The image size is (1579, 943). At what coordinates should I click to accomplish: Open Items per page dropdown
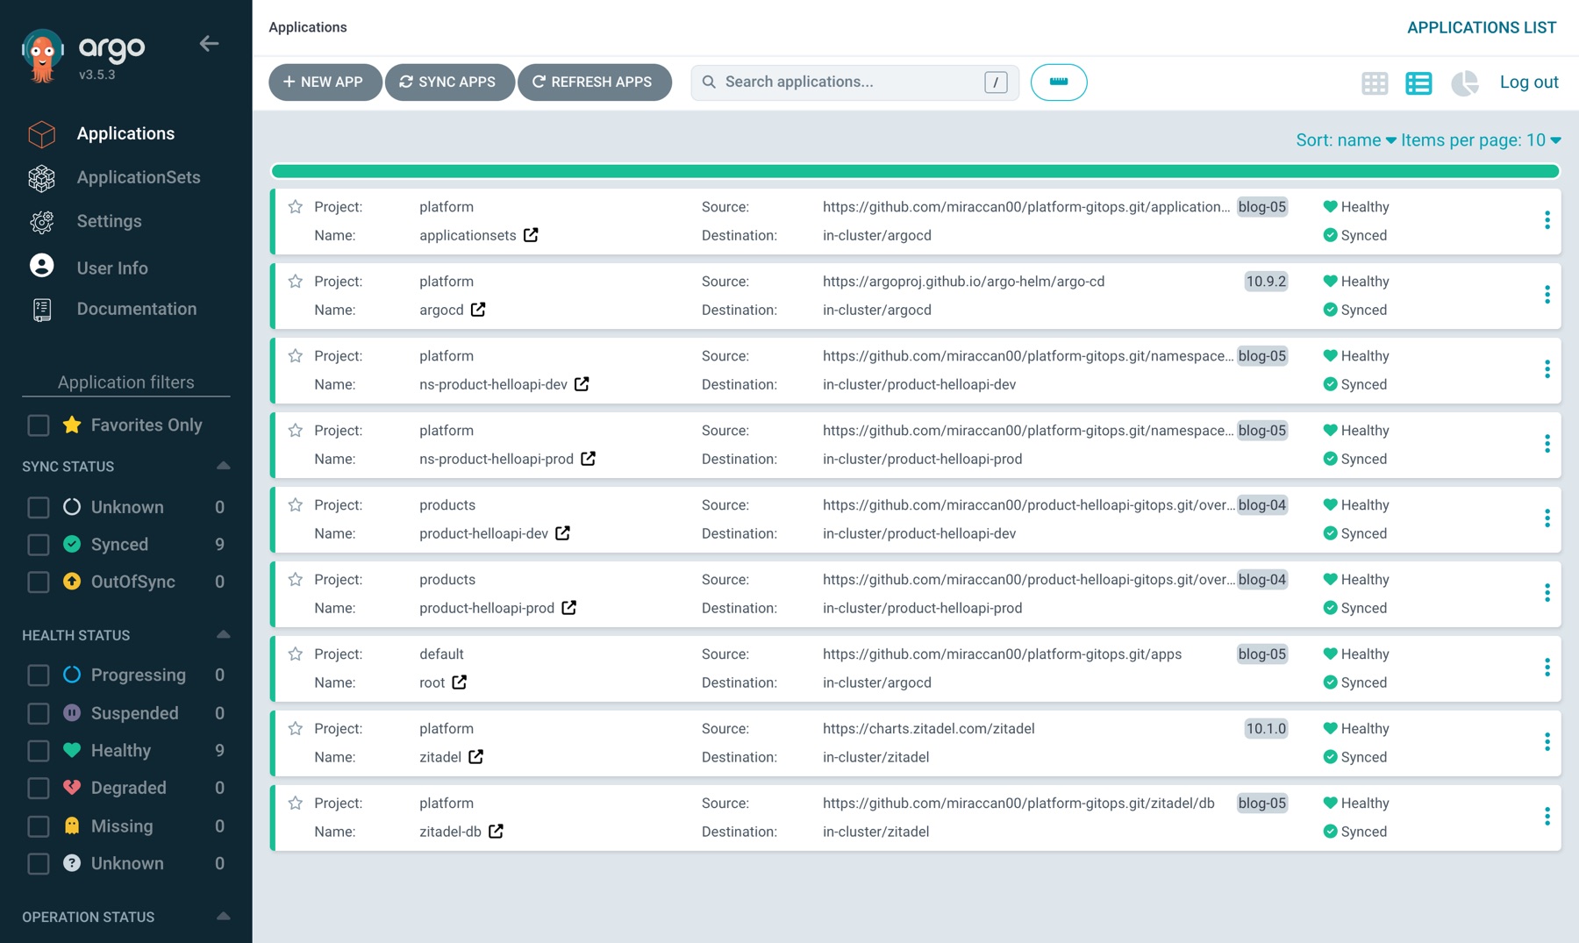click(1481, 140)
